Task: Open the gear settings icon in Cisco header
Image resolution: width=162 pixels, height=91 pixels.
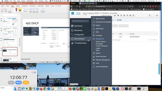Action: click(x=124, y=15)
